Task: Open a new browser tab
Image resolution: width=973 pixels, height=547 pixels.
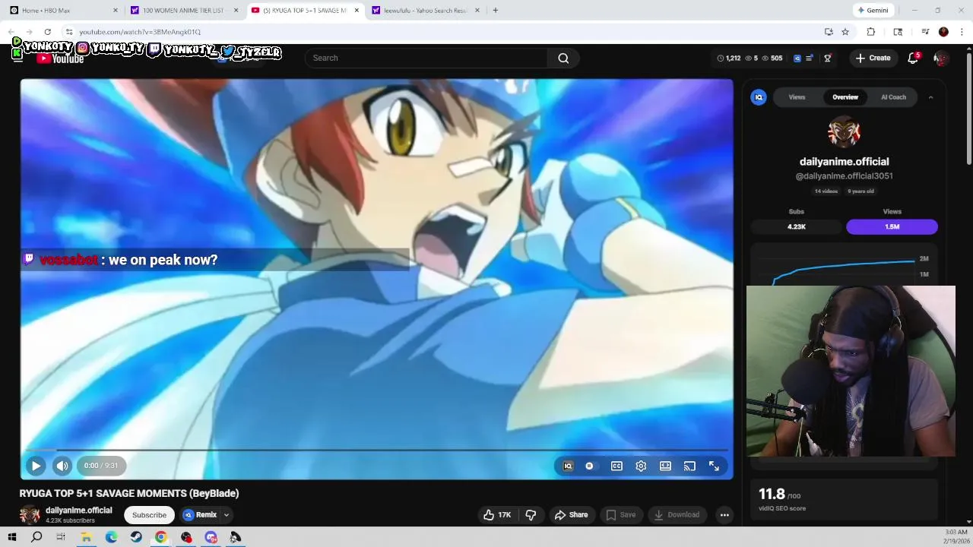Action: pyautogui.click(x=495, y=11)
